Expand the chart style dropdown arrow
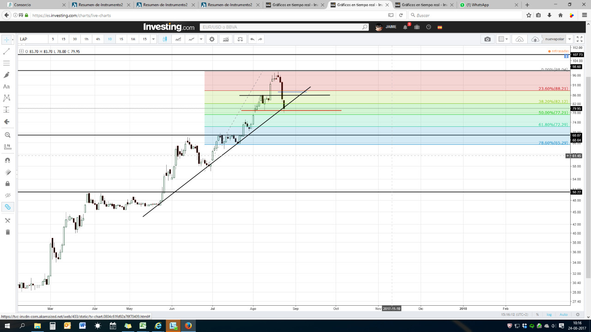The height and width of the screenshot is (332, 591). [201, 39]
